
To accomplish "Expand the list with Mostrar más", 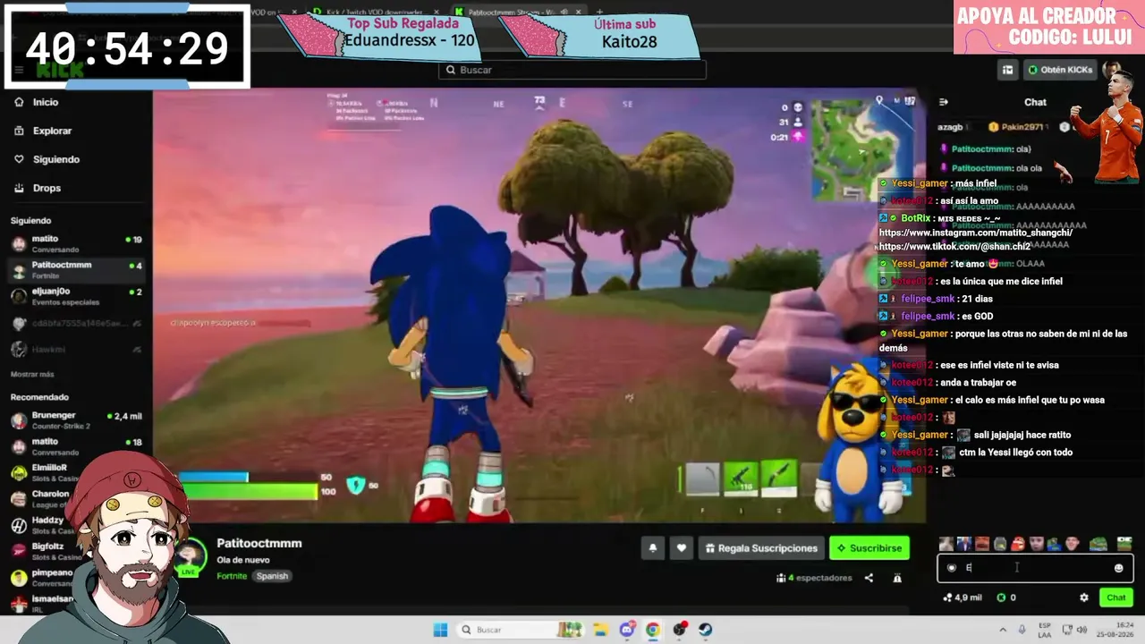I will click(x=32, y=374).
